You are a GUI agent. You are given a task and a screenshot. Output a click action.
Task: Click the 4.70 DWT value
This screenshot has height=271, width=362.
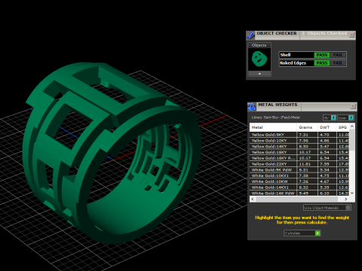(324, 135)
